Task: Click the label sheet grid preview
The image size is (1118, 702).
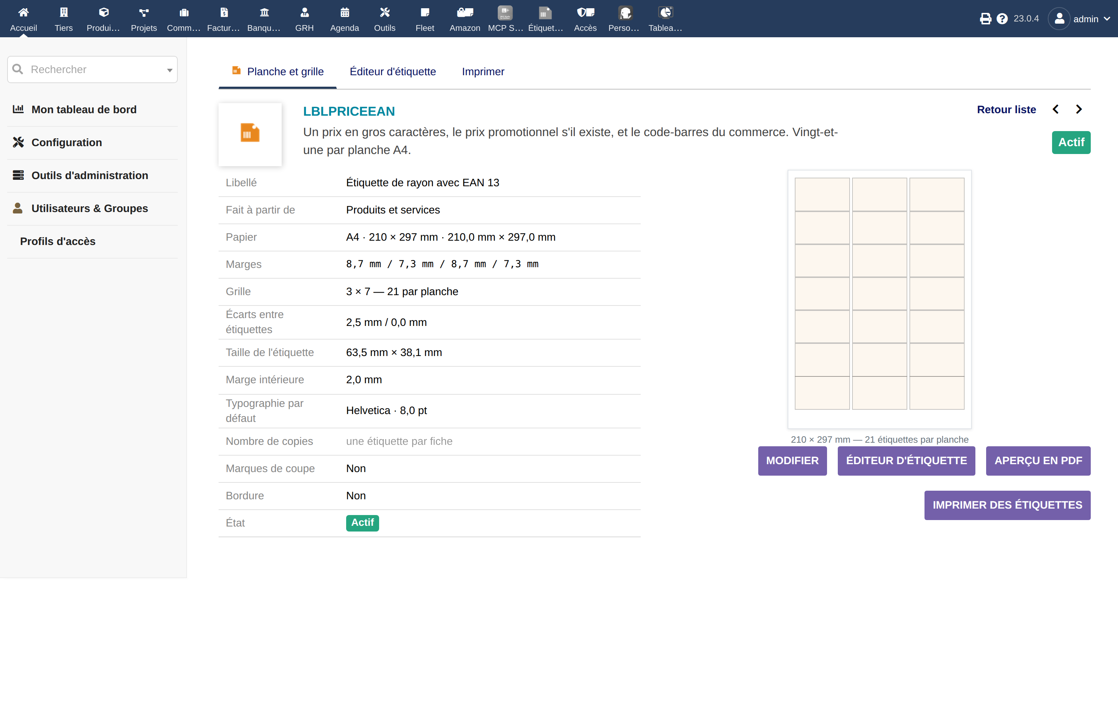Action: click(x=879, y=299)
